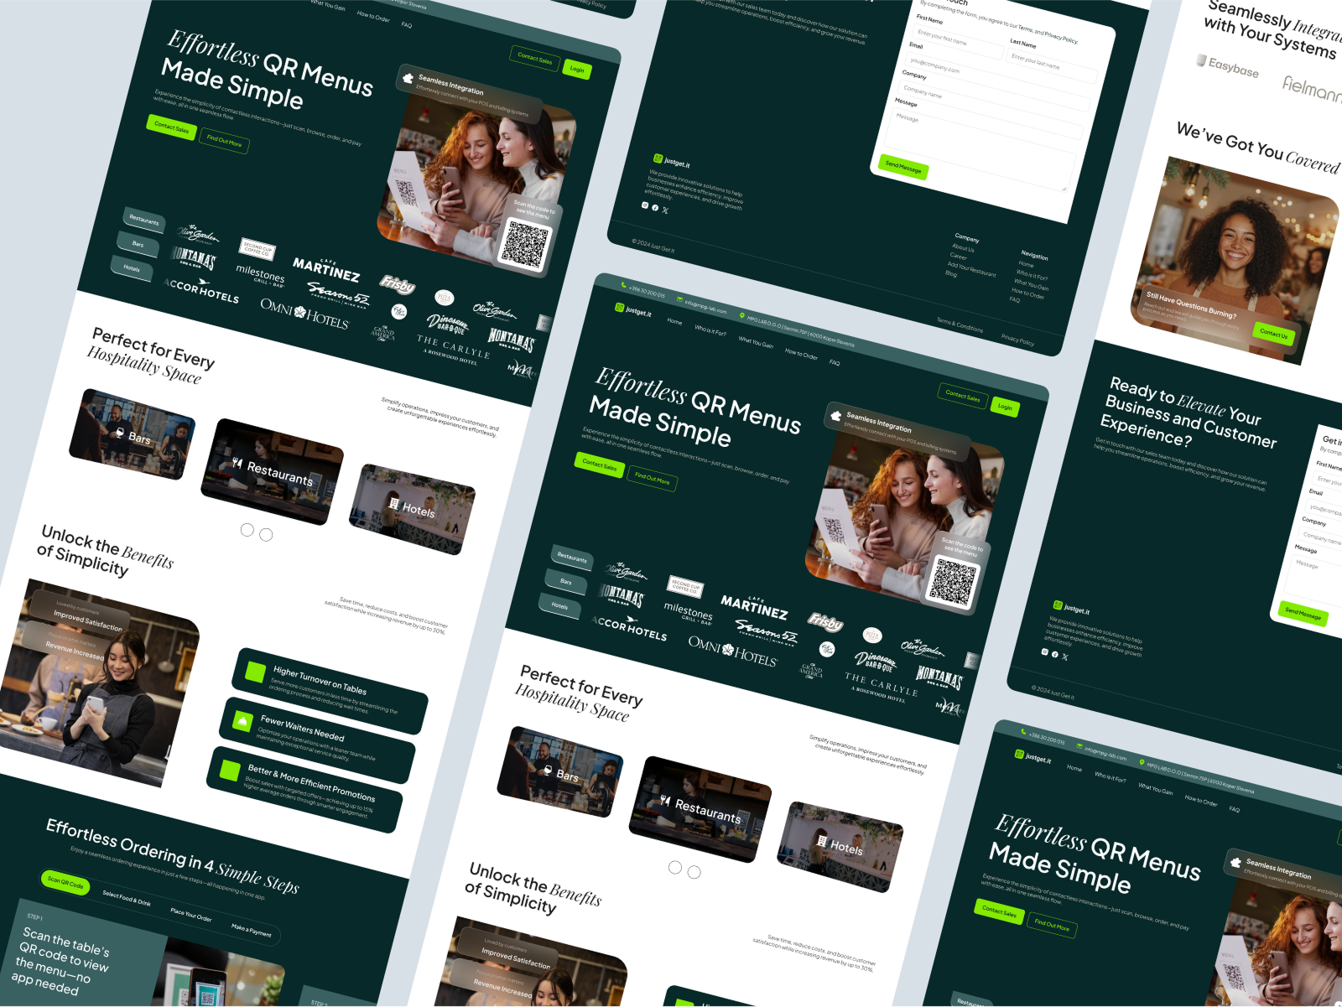Open the About Us footer link

point(963,249)
